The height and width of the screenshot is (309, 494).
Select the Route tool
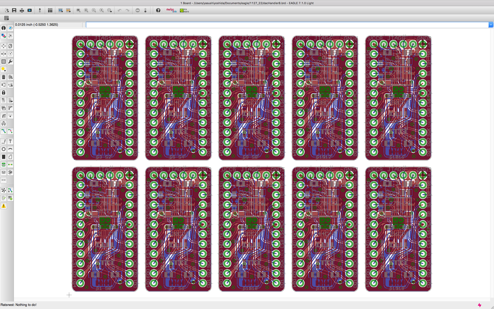pyautogui.click(x=4, y=131)
